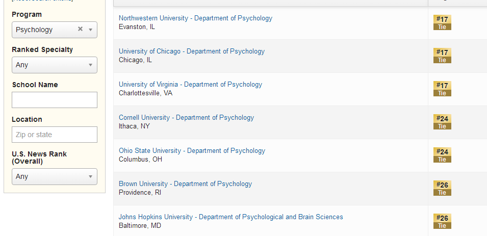
Task: Expand the Ranked Specialty dropdown
Action: click(55, 65)
